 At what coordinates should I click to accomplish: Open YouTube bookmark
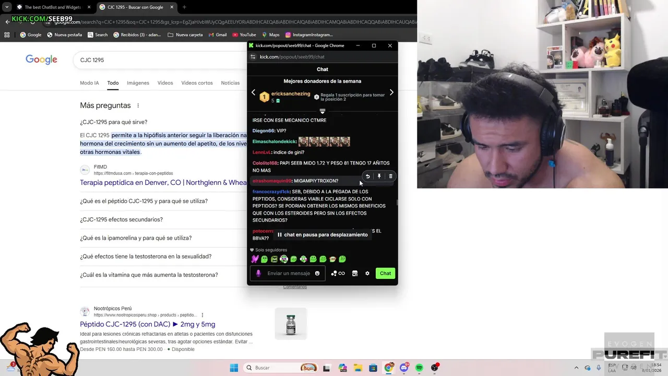[x=244, y=34]
